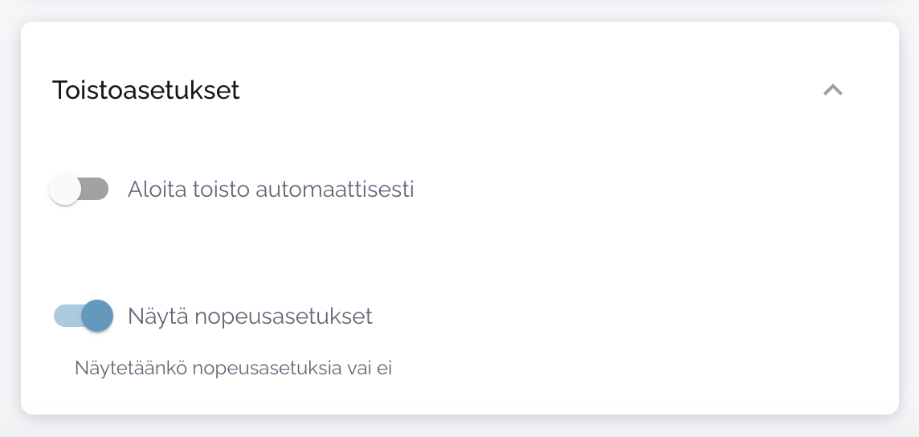
Task: Click the Toistoasetukset heading text
Action: tap(145, 90)
